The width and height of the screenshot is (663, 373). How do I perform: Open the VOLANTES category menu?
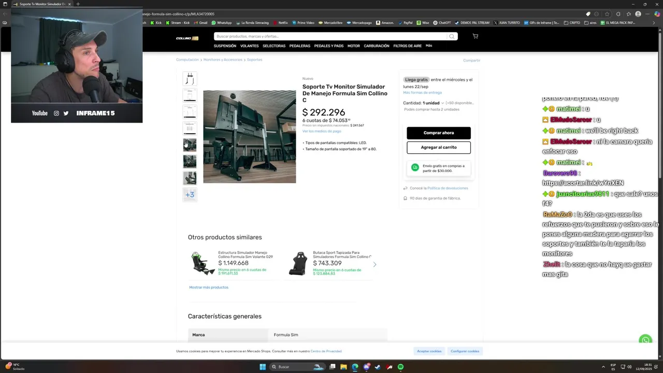pyautogui.click(x=249, y=46)
